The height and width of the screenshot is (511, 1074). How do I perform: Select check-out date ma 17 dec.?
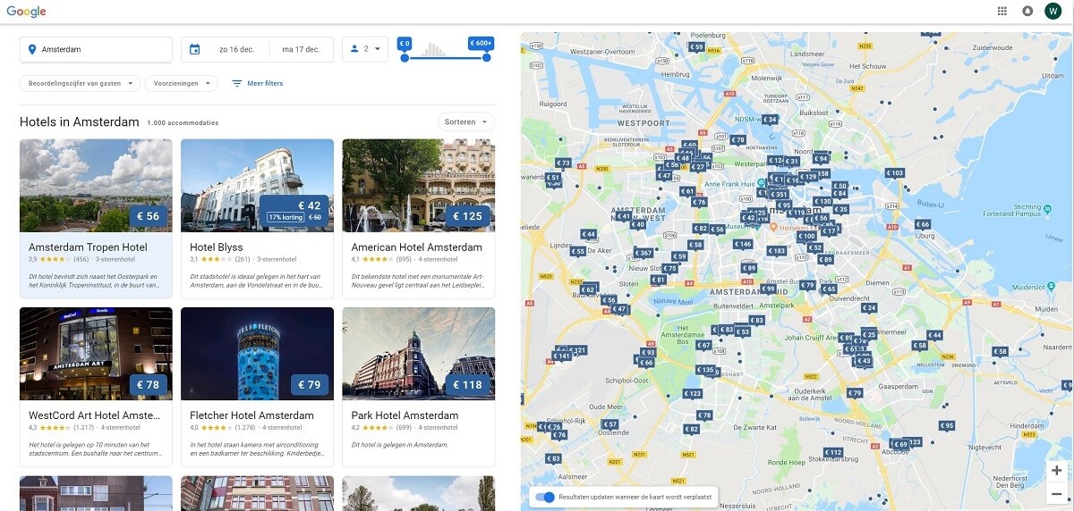301,49
